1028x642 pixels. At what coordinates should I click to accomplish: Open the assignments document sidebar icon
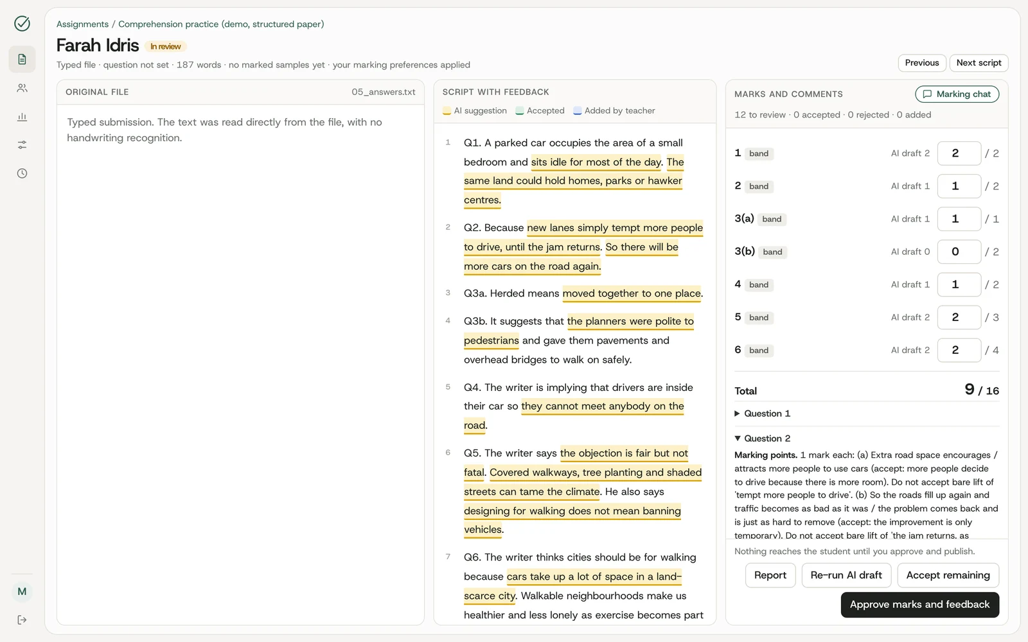coord(22,59)
